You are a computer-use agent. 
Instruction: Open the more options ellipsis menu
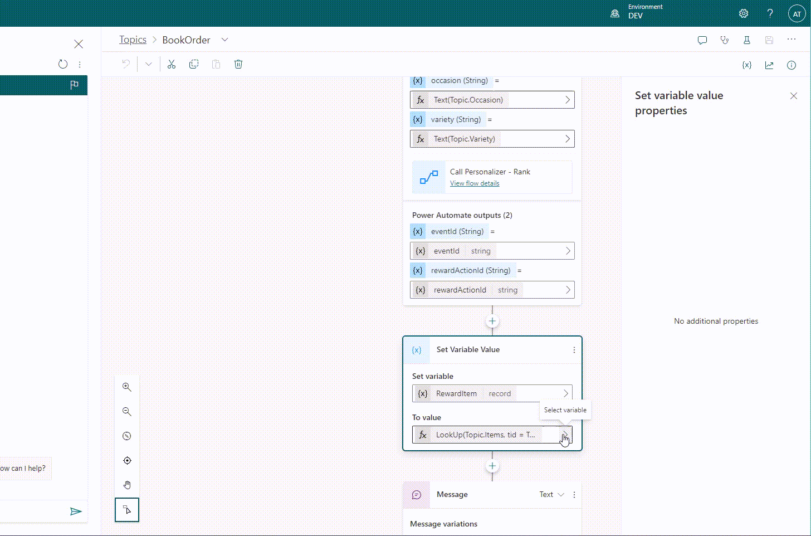pos(792,40)
